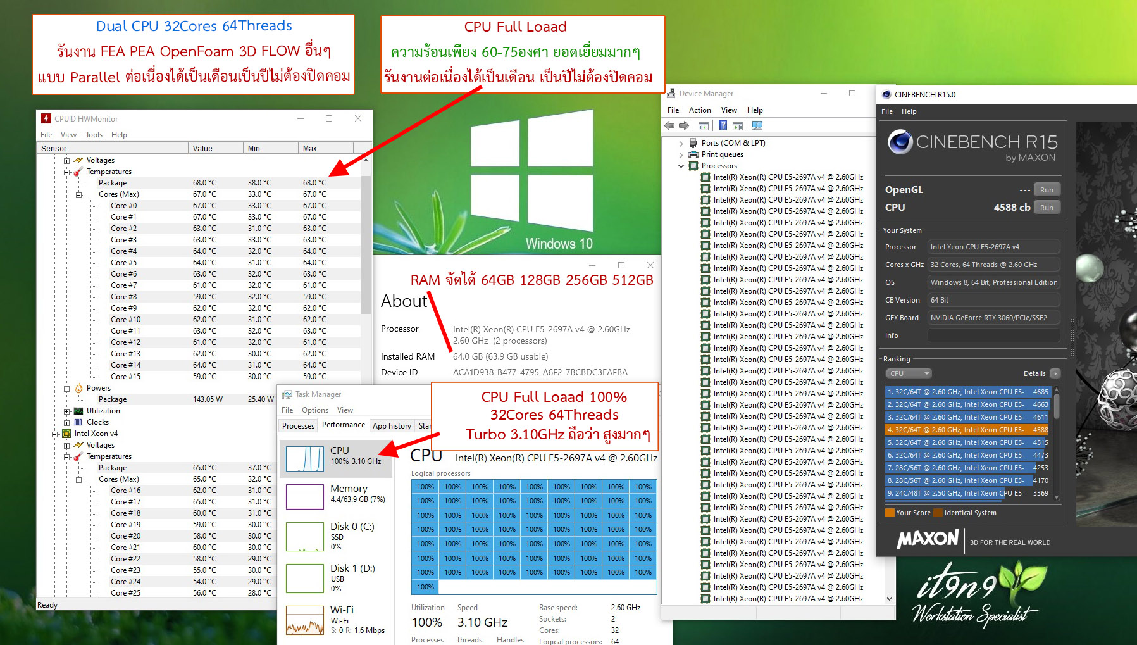Expand the Ports (COM & LPT) category
Viewport: 1137px width, 645px height.
[681, 143]
